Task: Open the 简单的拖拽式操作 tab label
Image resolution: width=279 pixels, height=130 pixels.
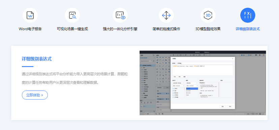Action: pos(166,29)
